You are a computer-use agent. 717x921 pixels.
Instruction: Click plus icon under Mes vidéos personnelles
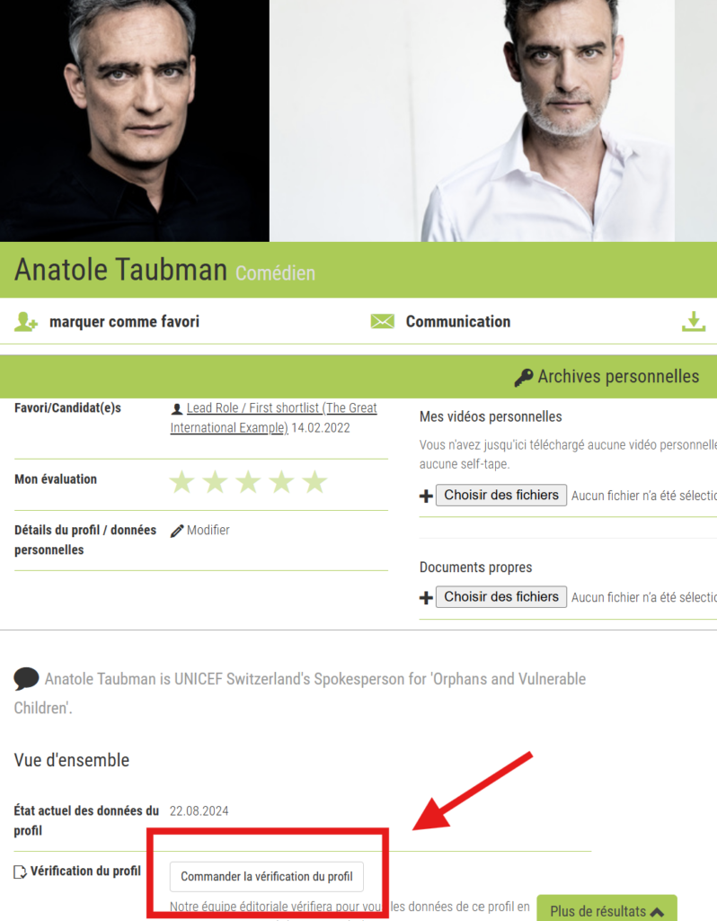[426, 496]
